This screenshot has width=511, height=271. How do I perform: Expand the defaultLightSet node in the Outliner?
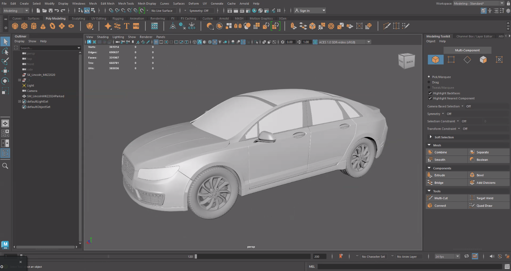click(x=20, y=101)
